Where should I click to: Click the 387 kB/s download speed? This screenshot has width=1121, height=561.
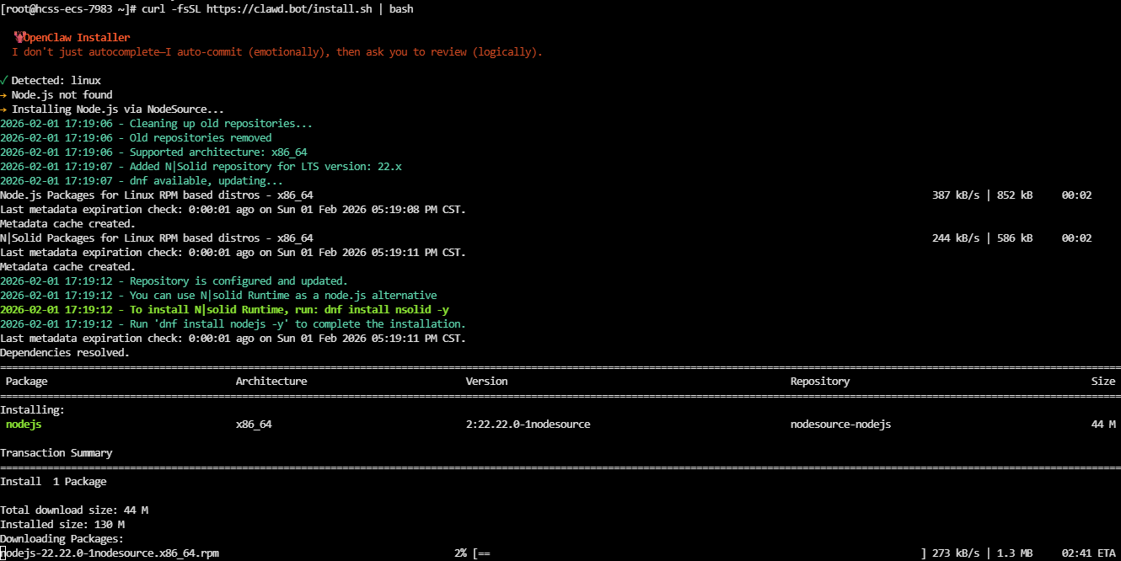click(956, 195)
